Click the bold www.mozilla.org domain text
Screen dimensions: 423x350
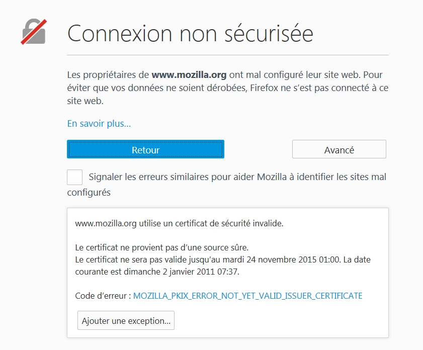coord(189,75)
